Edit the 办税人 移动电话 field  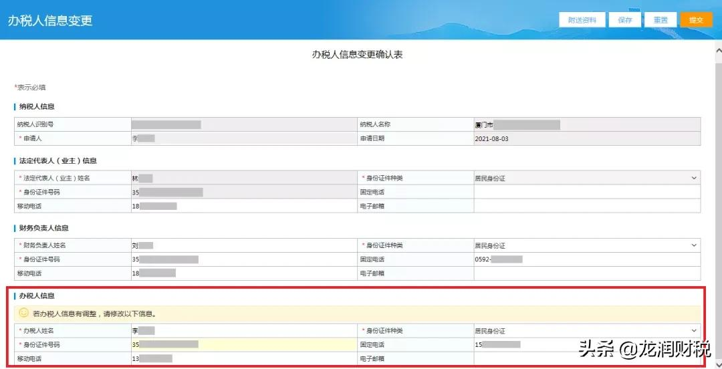244,358
